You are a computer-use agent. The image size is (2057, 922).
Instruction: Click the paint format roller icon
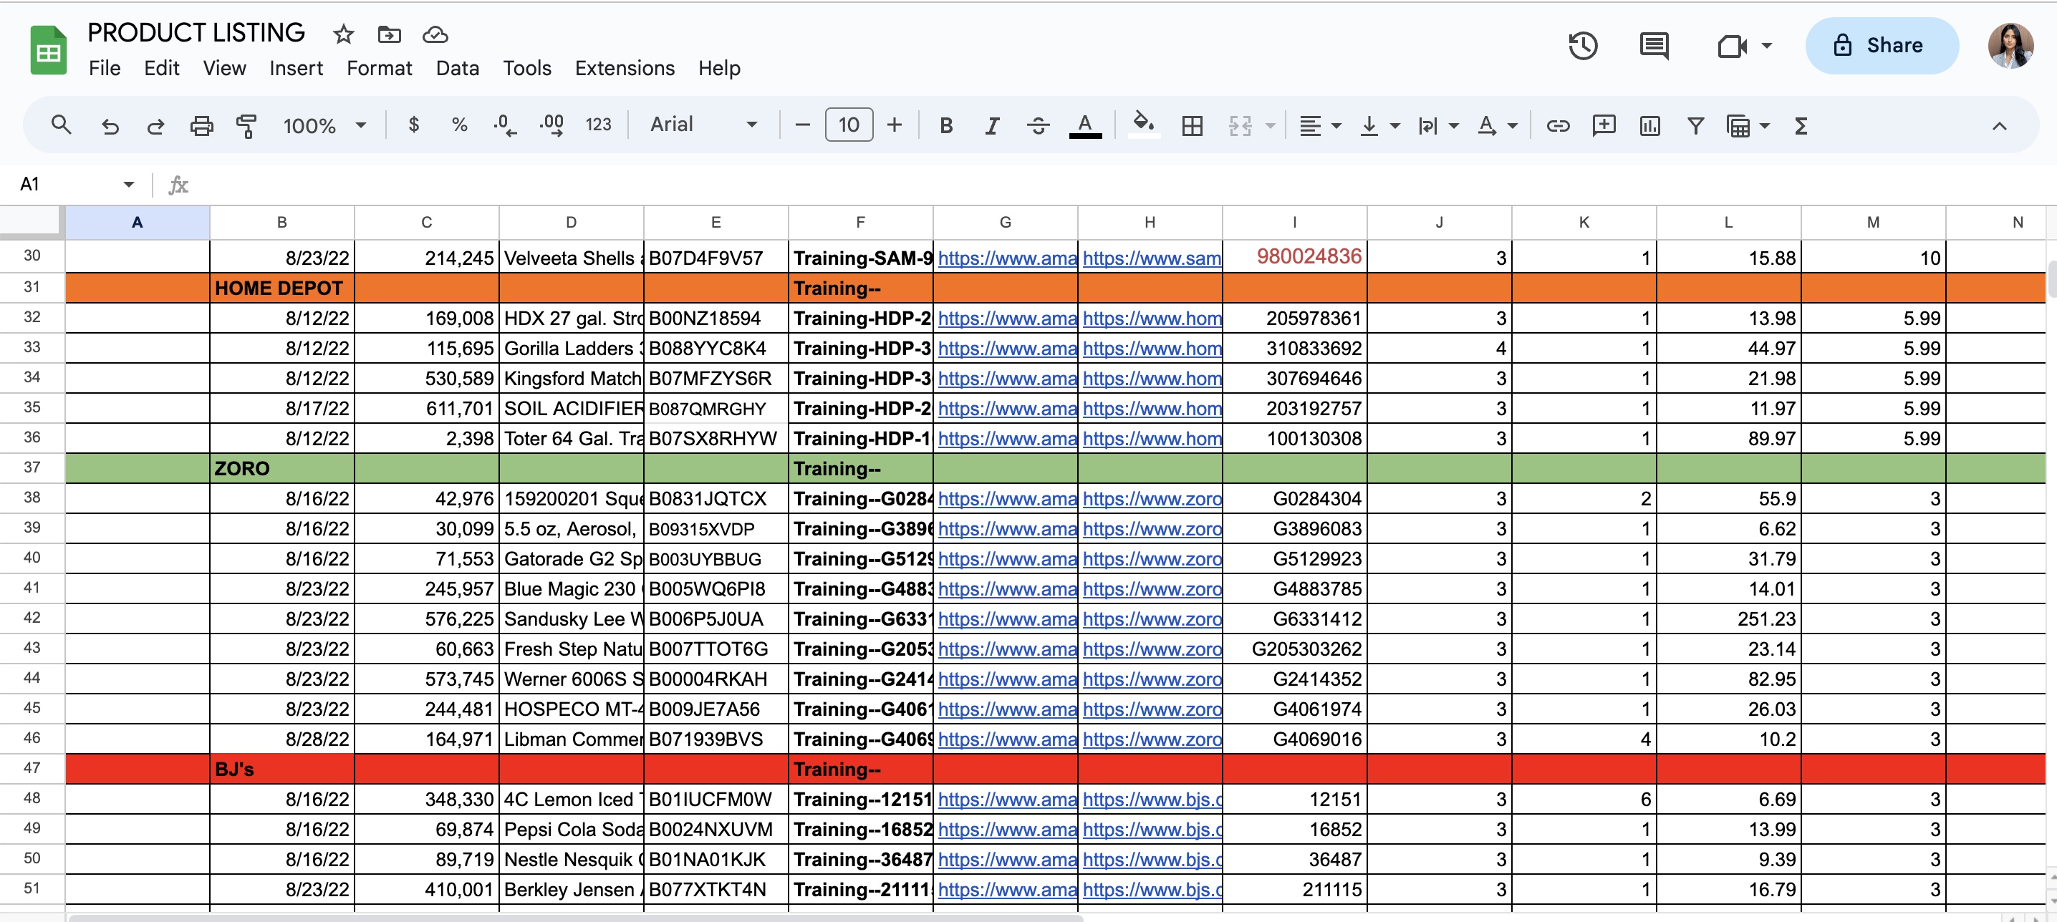coord(247,125)
